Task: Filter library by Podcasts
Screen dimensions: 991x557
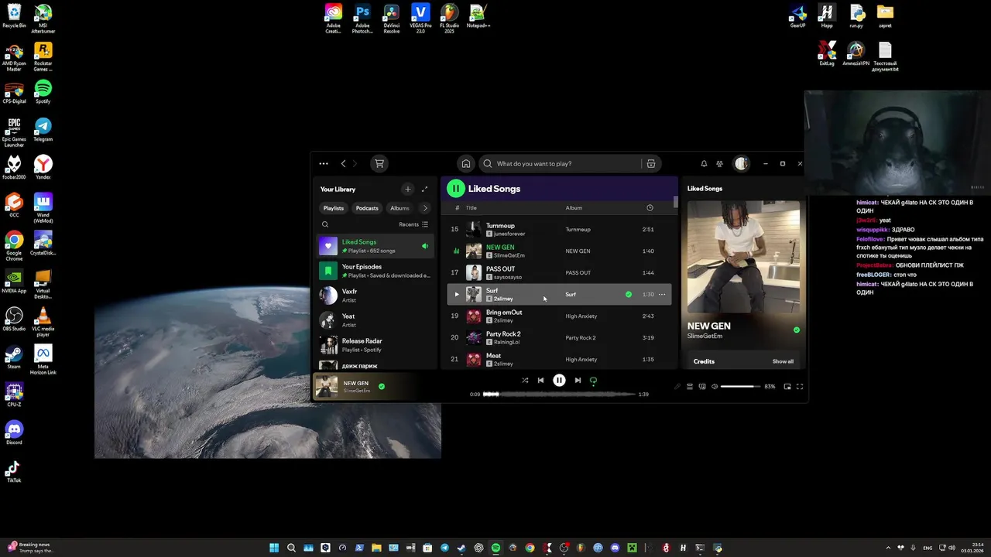Action: click(x=367, y=208)
